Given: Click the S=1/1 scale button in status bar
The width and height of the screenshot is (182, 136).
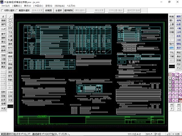Looking at the screenshot, I should tap(149, 134).
